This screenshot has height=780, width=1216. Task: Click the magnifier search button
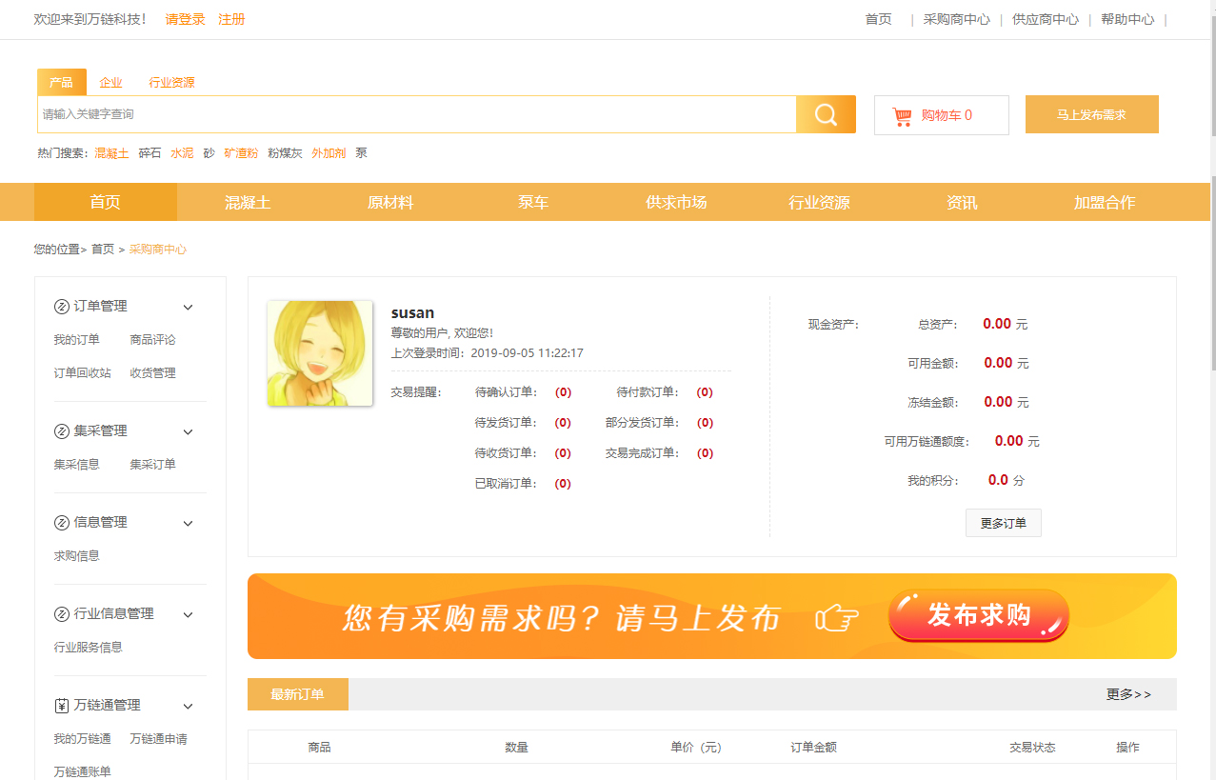[826, 114]
